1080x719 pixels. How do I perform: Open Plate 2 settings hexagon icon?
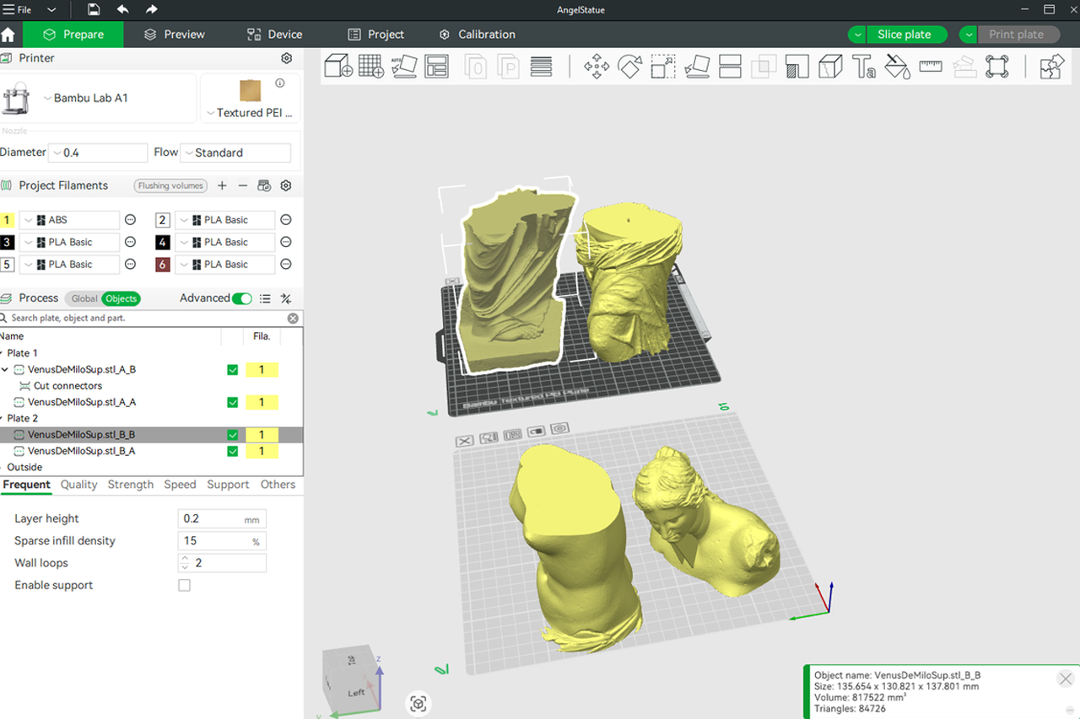(x=560, y=428)
